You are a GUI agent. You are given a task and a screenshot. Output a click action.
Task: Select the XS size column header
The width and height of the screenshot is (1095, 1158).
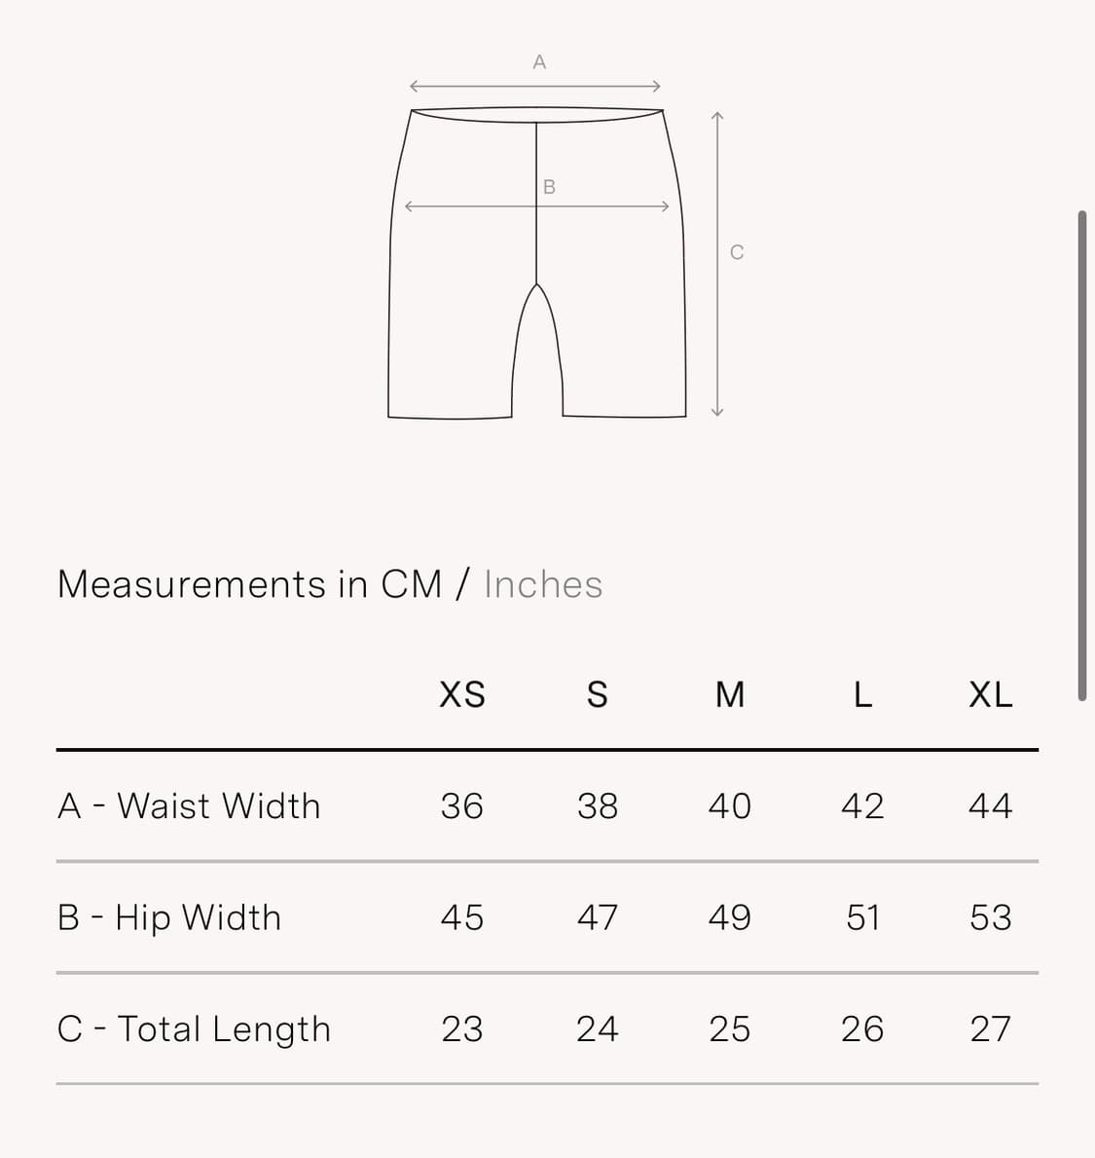coord(462,695)
